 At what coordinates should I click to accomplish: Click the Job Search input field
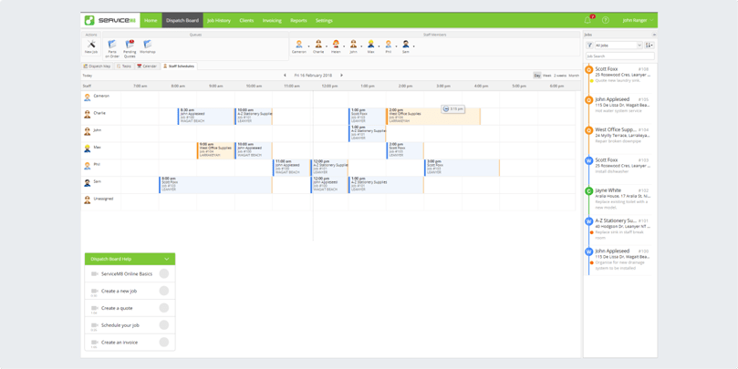619,56
